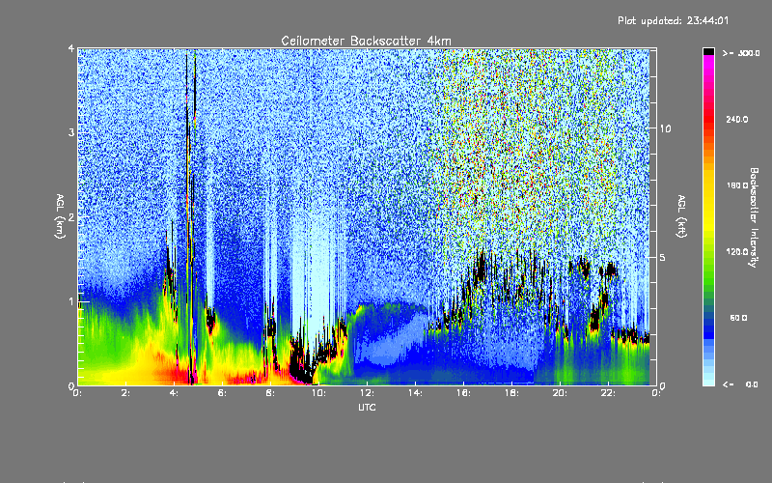Click the left axis tick label '2'
This screenshot has width=772, height=483.
point(71,217)
